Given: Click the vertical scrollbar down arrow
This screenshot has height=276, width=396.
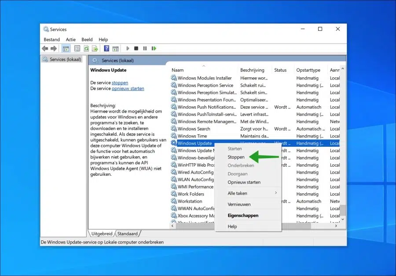Looking at the screenshot, I should tap(342, 219).
